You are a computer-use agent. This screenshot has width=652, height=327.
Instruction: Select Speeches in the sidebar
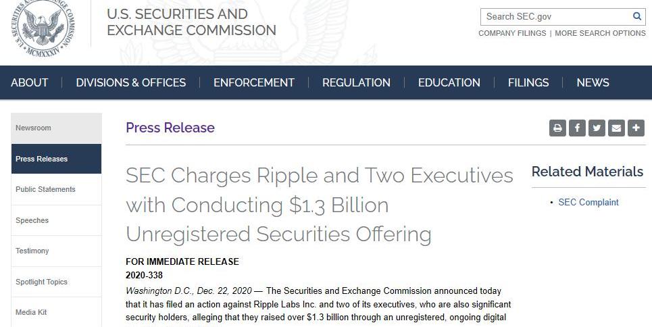coord(32,220)
